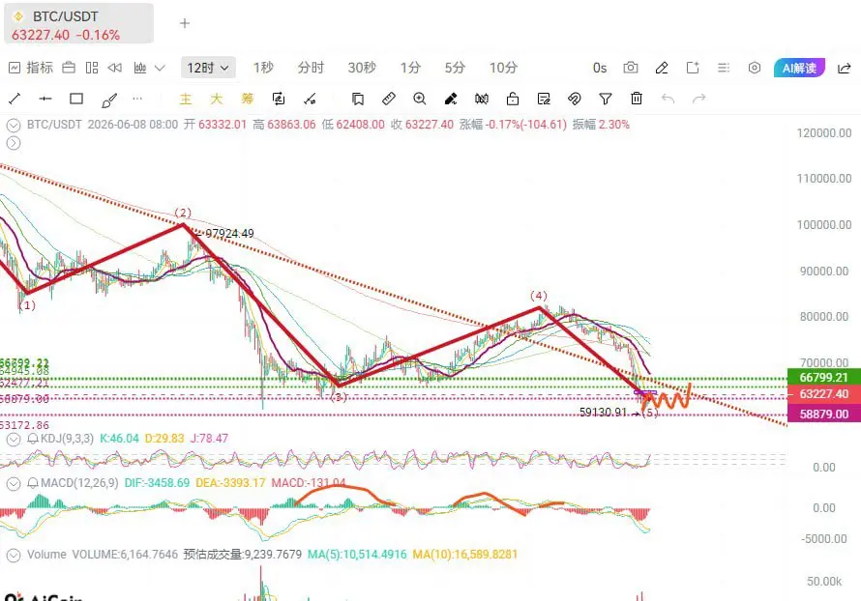This screenshot has width=861, height=601.
Task: Toggle the MACD bell alert icon
Action: tap(32, 483)
